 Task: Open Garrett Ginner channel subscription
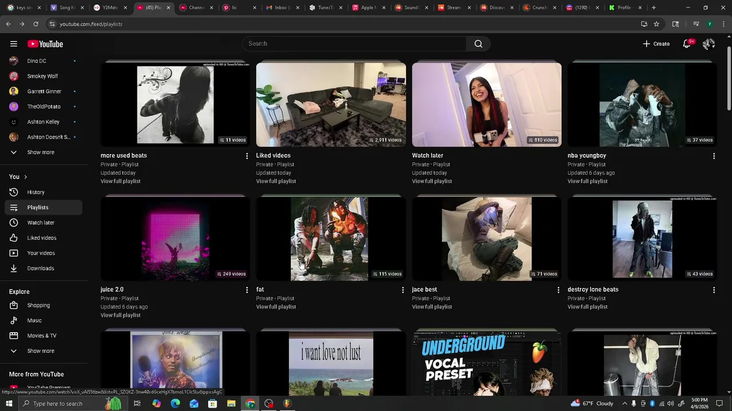pyautogui.click(x=43, y=91)
